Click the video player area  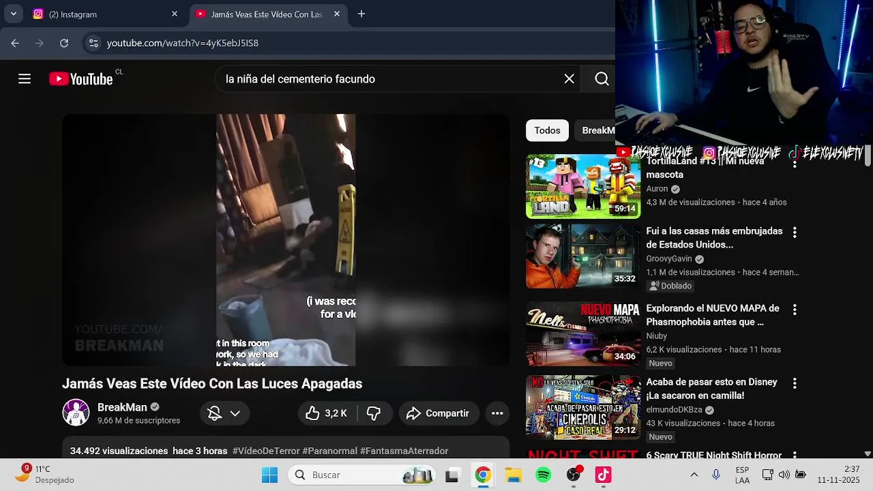coord(286,240)
